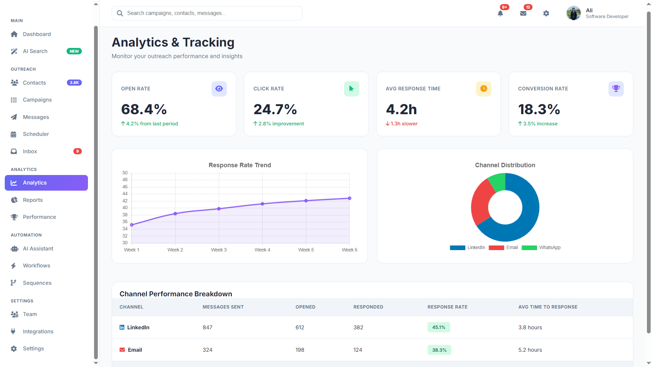Launch the AI Assistant
The image size is (652, 367).
(x=38, y=248)
